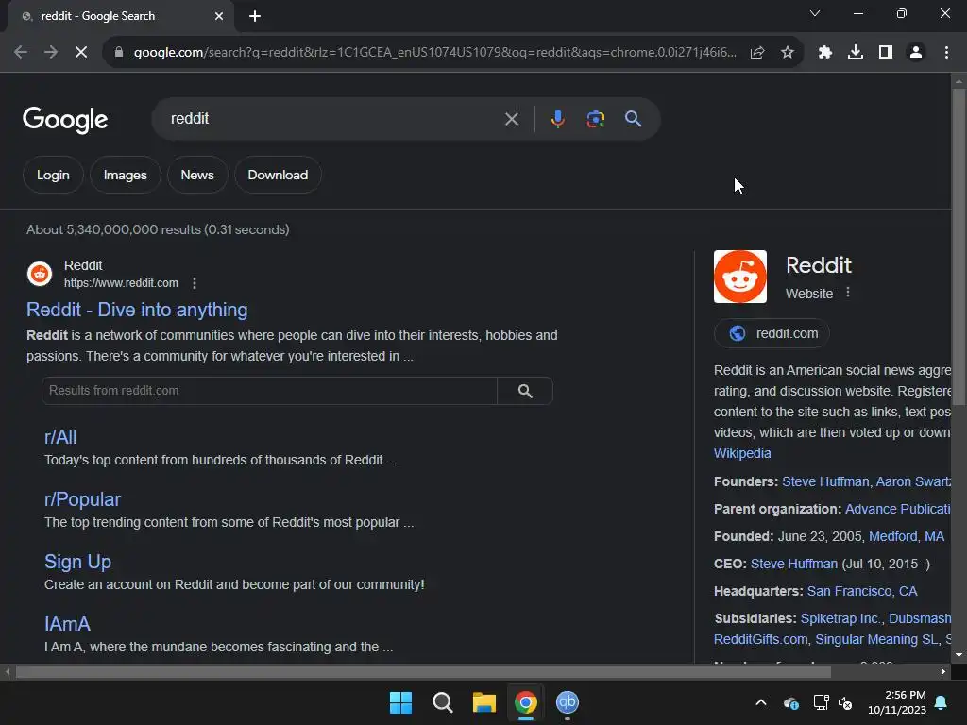Select the Images filter chip
The width and height of the screenshot is (967, 725).
(126, 175)
